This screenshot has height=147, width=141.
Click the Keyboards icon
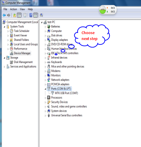[49, 62]
